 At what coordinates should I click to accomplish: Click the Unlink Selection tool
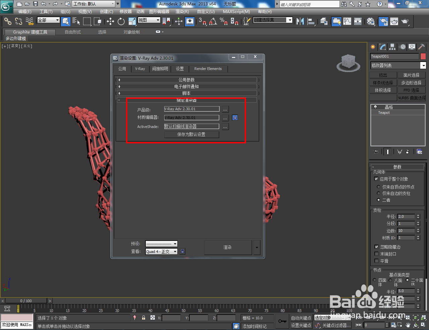point(19,21)
